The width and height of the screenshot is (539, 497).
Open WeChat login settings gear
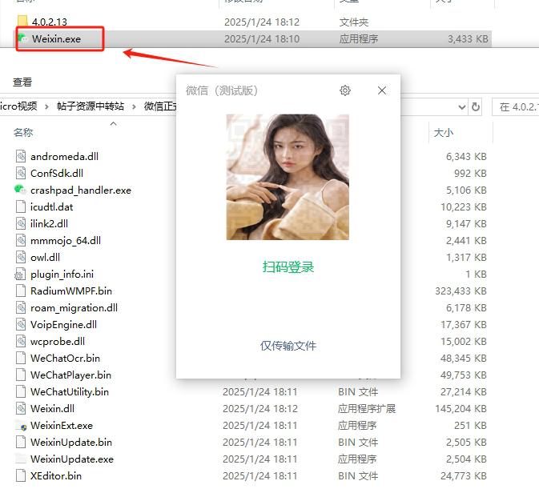345,90
